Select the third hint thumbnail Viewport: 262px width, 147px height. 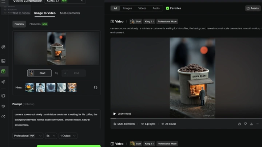click(x=51, y=87)
